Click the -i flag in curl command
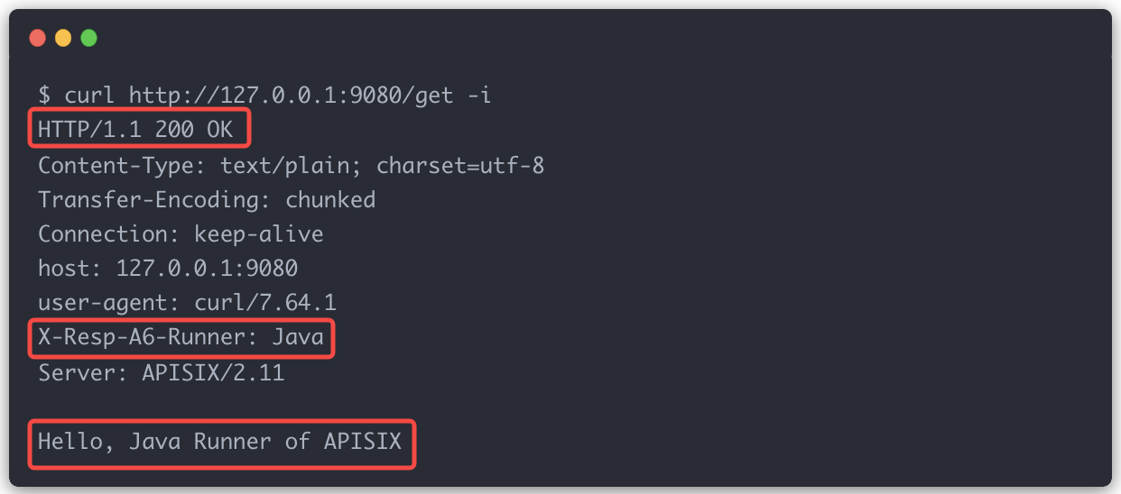This screenshot has height=494, width=1121. point(479,96)
